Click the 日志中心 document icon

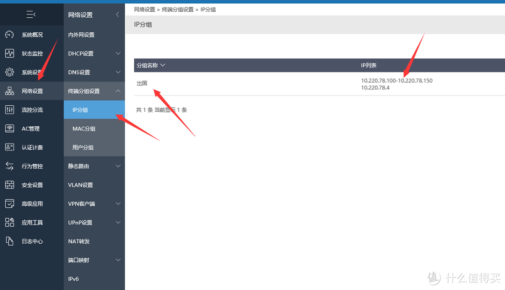[9, 241]
